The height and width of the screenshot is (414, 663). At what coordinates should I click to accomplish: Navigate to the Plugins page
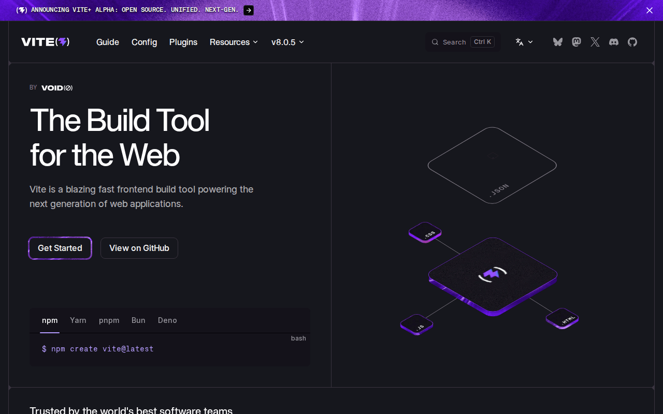[x=183, y=42]
